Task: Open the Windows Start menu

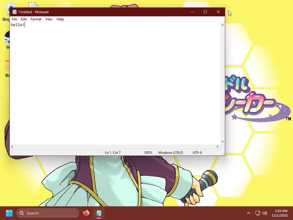Action: 9,213
